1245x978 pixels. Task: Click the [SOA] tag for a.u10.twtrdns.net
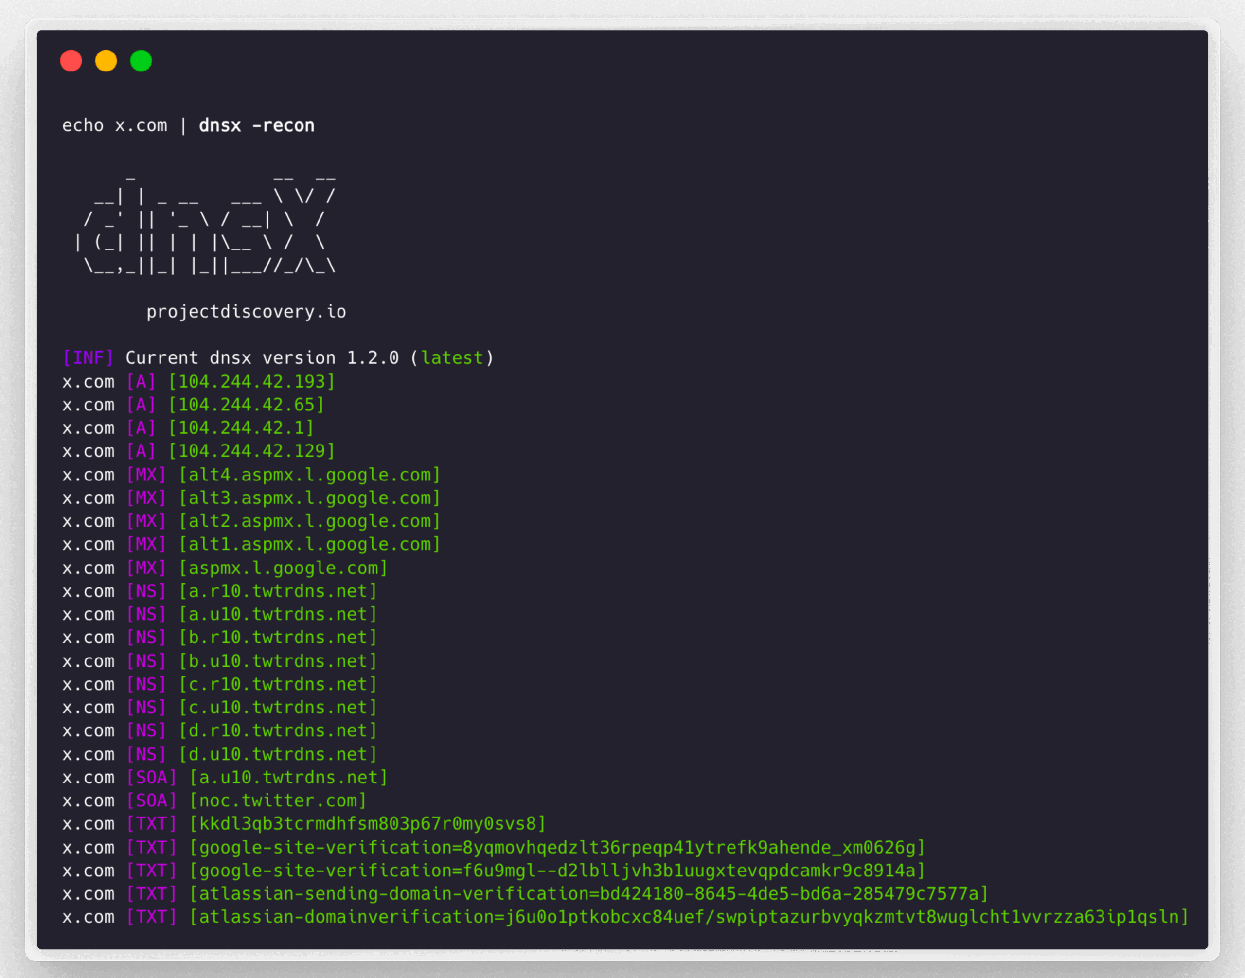click(151, 777)
